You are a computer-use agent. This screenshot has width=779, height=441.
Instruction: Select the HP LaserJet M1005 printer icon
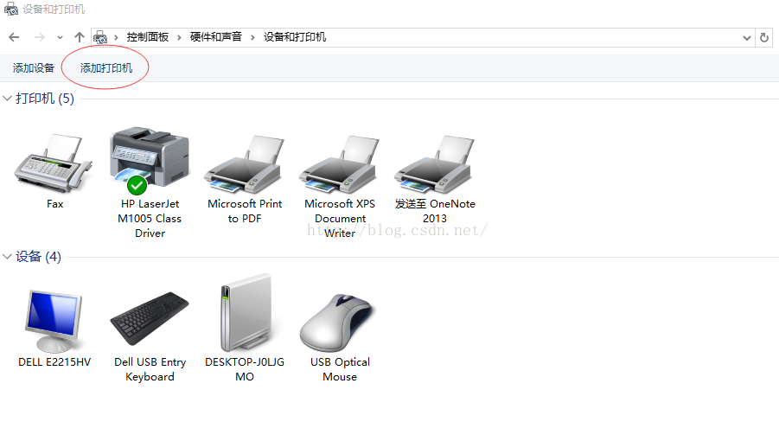click(149, 161)
